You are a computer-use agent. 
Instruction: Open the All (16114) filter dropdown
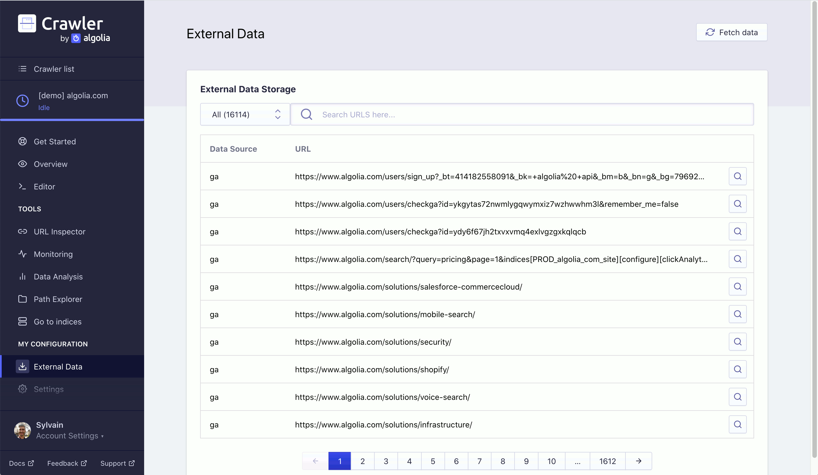pos(245,114)
